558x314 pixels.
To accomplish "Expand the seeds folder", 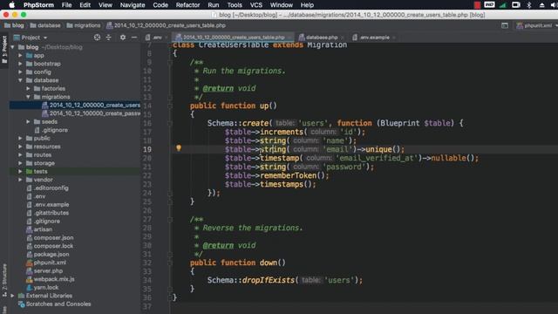I will click(x=29, y=122).
